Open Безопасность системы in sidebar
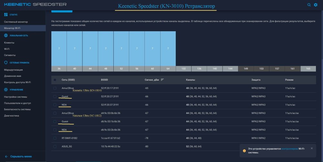 coord(17,109)
